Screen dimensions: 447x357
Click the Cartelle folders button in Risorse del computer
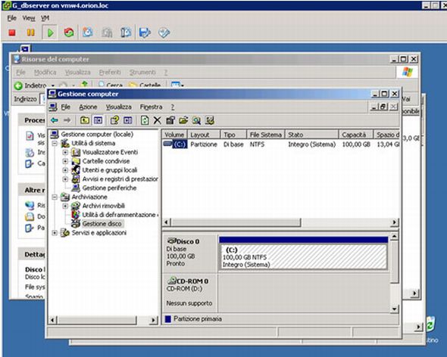point(144,85)
